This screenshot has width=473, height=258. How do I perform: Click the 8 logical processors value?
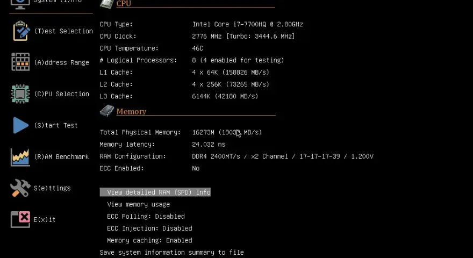click(238, 60)
